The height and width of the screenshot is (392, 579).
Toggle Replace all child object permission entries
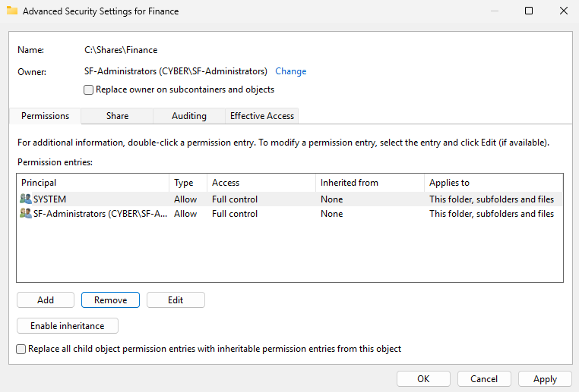(21, 349)
